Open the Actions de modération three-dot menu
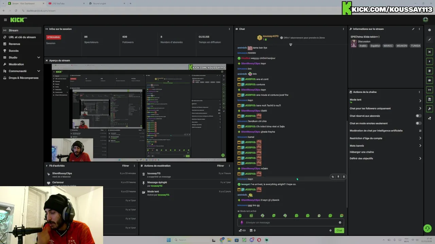Screen dimensions: 435x244 [x=229, y=166]
